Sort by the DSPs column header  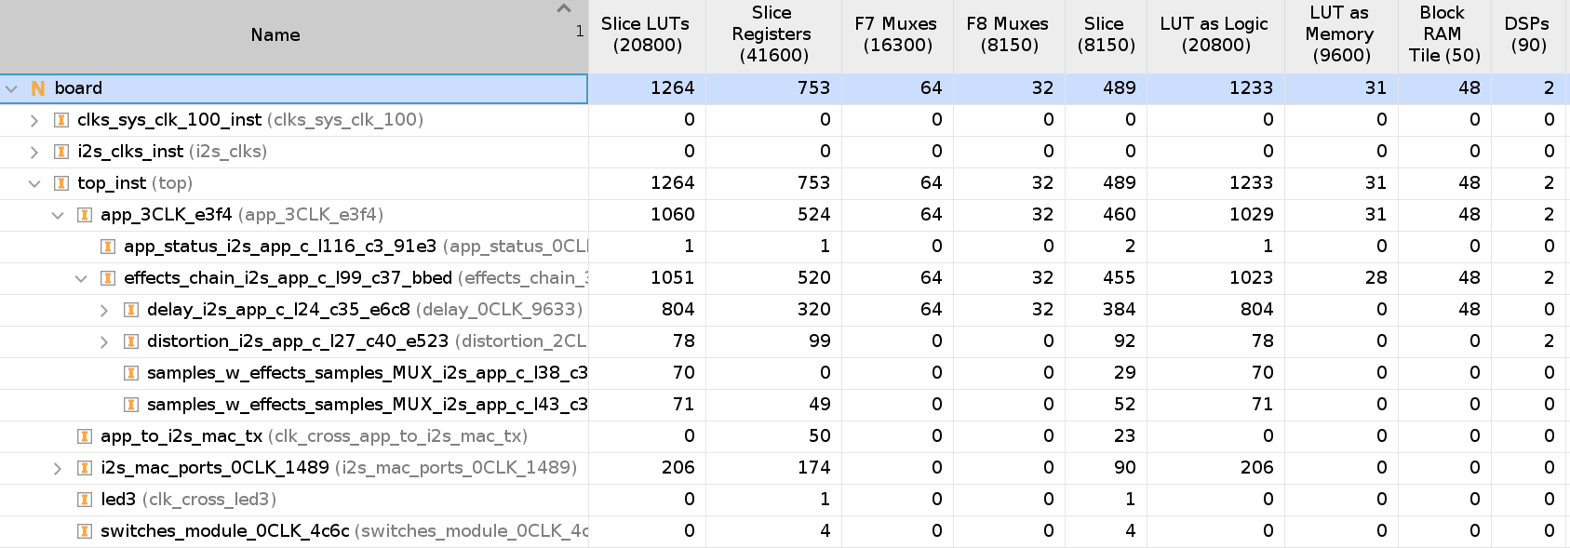1529,34
